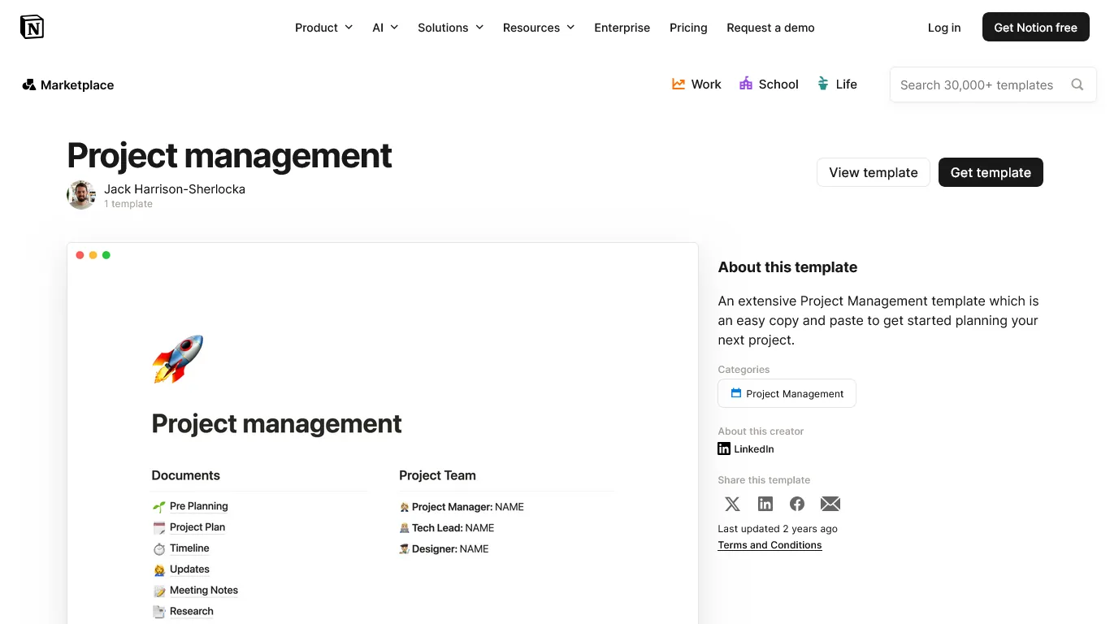
Task: Go to Marketplace home link
Action: tap(68, 84)
